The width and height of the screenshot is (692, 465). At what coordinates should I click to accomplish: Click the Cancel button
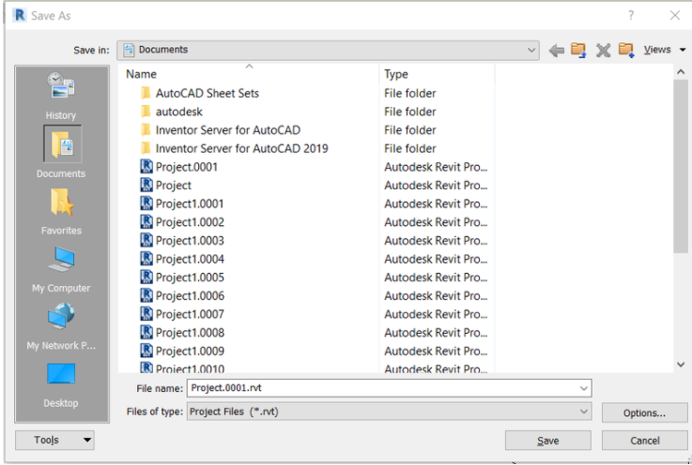644,441
